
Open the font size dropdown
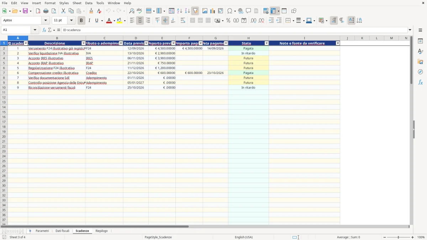click(x=71, y=21)
